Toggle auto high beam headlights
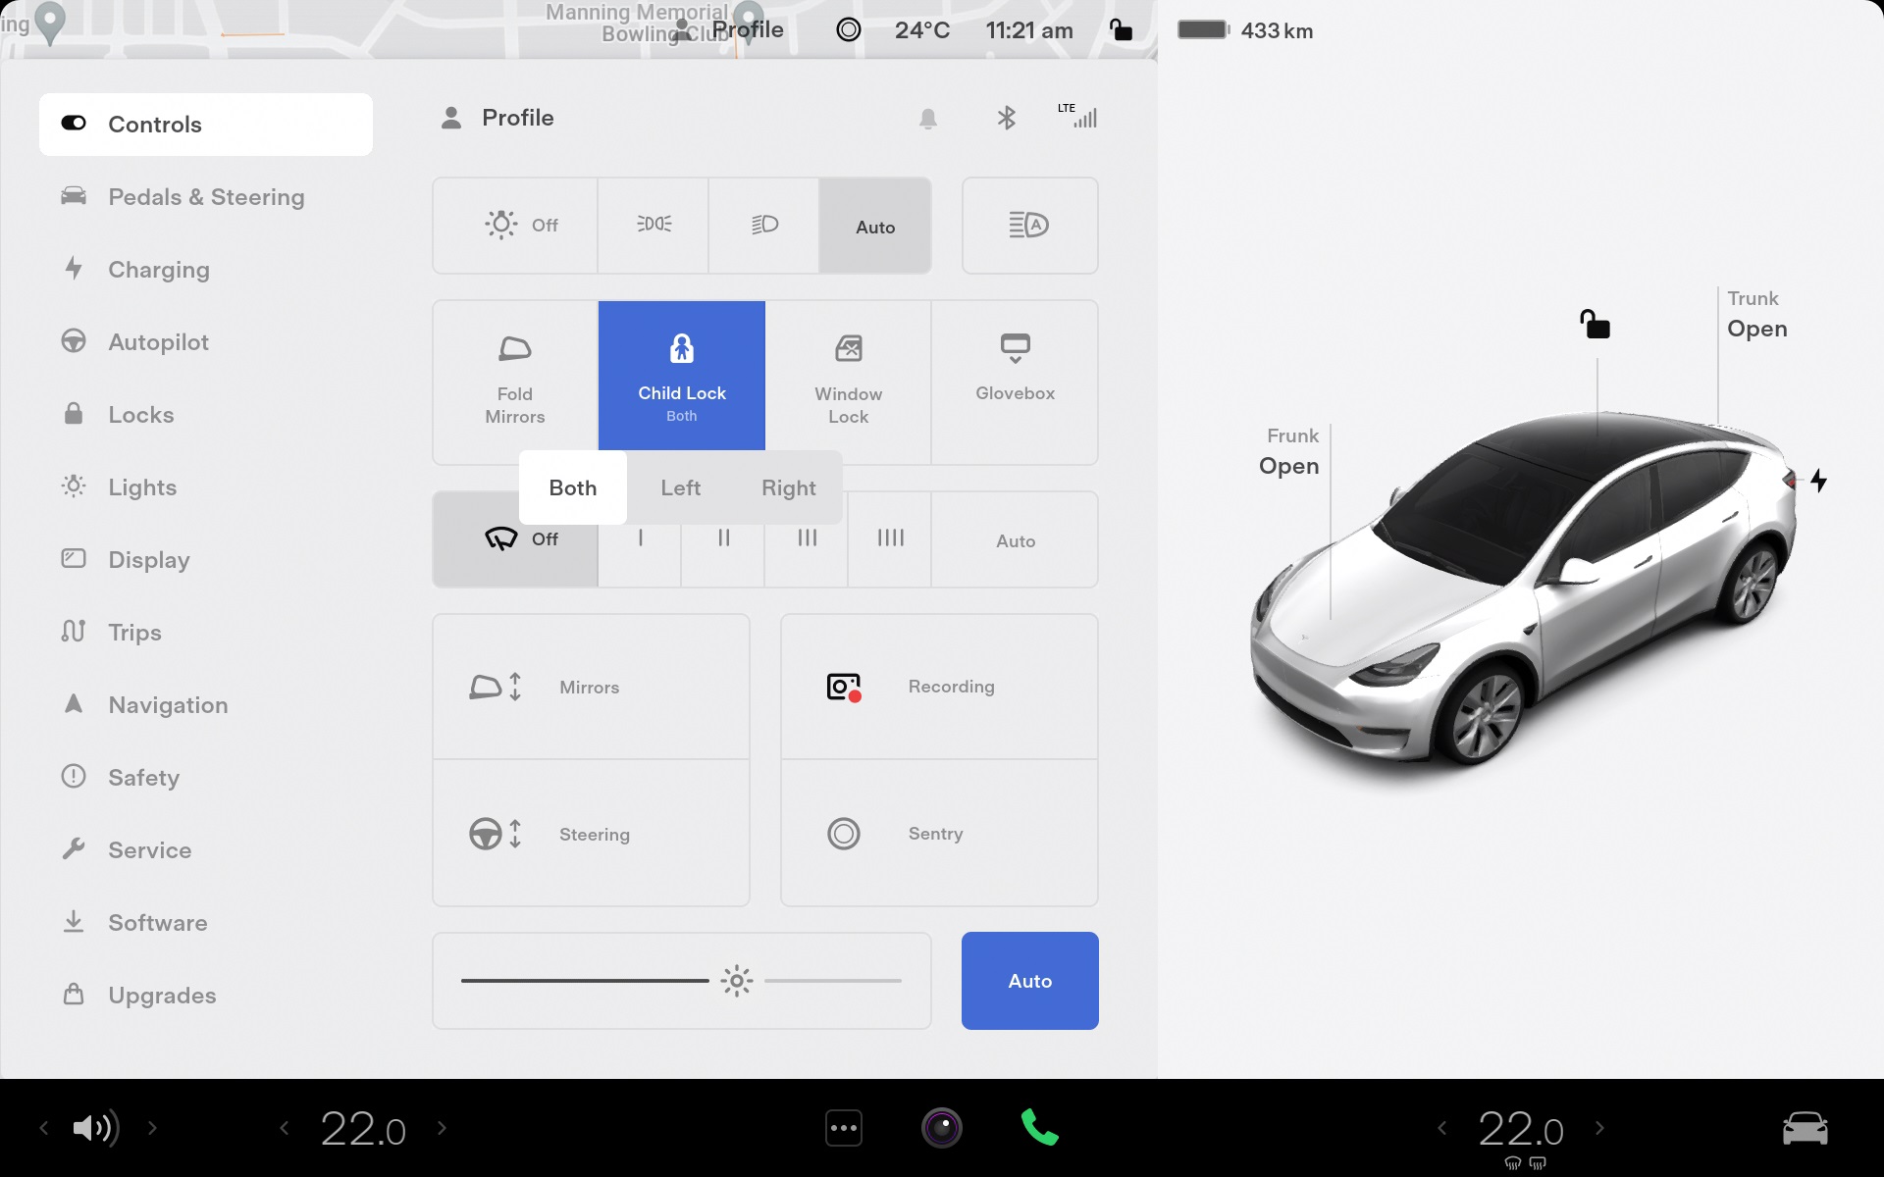 tap(1029, 226)
